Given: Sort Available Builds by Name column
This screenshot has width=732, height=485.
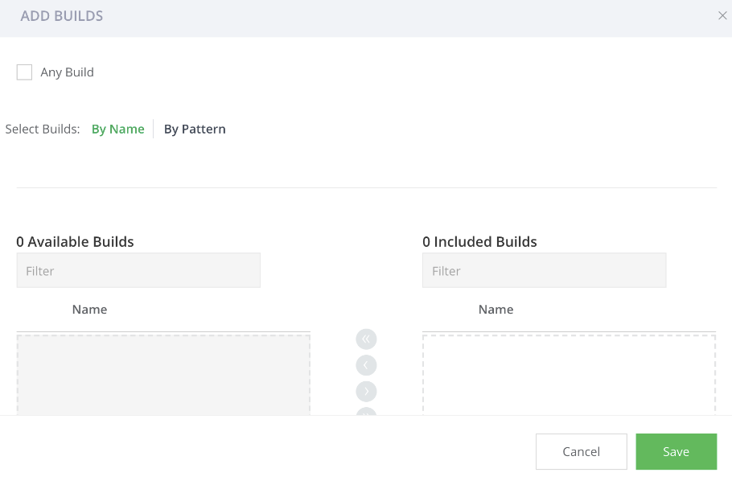Looking at the screenshot, I should [89, 310].
